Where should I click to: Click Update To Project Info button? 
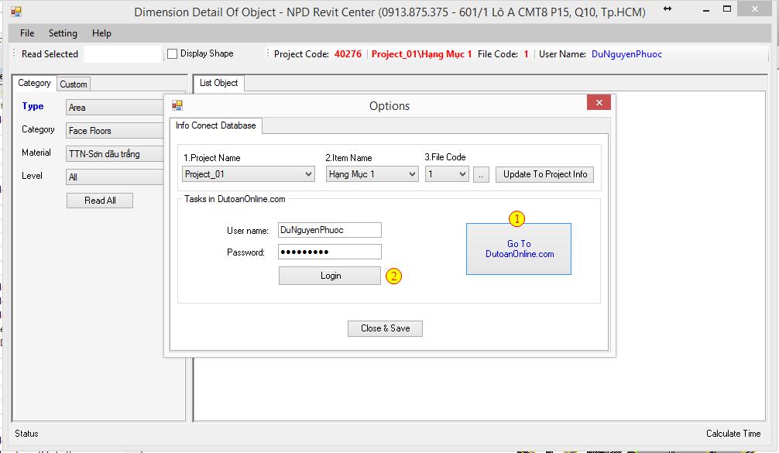[544, 174]
